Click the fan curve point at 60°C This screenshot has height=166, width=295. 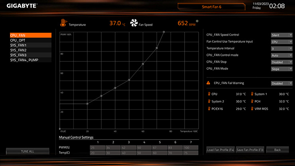click(x=143, y=64)
